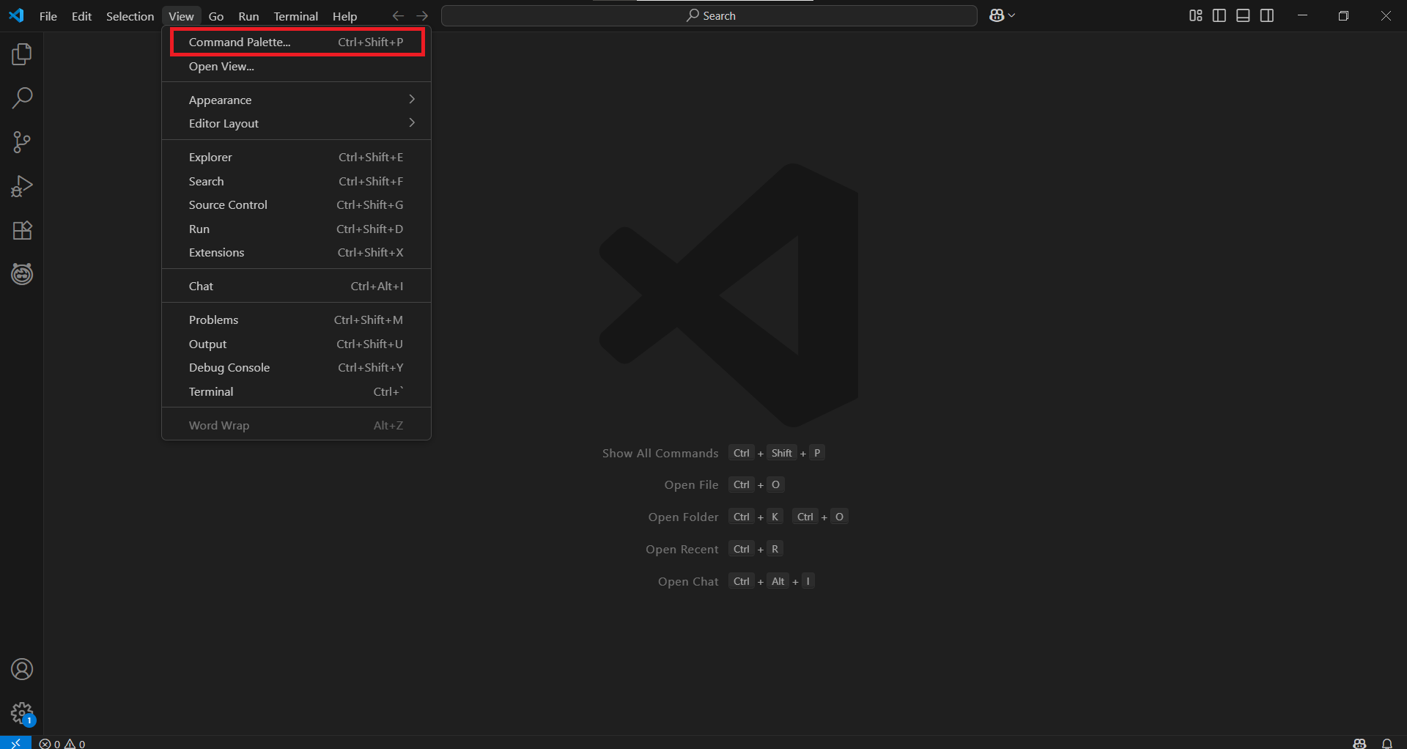Expand the Editor Layout submenu
Viewport: 1407px width, 749px height.
(x=296, y=123)
